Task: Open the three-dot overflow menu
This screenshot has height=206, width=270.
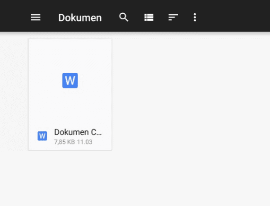Action: click(195, 17)
